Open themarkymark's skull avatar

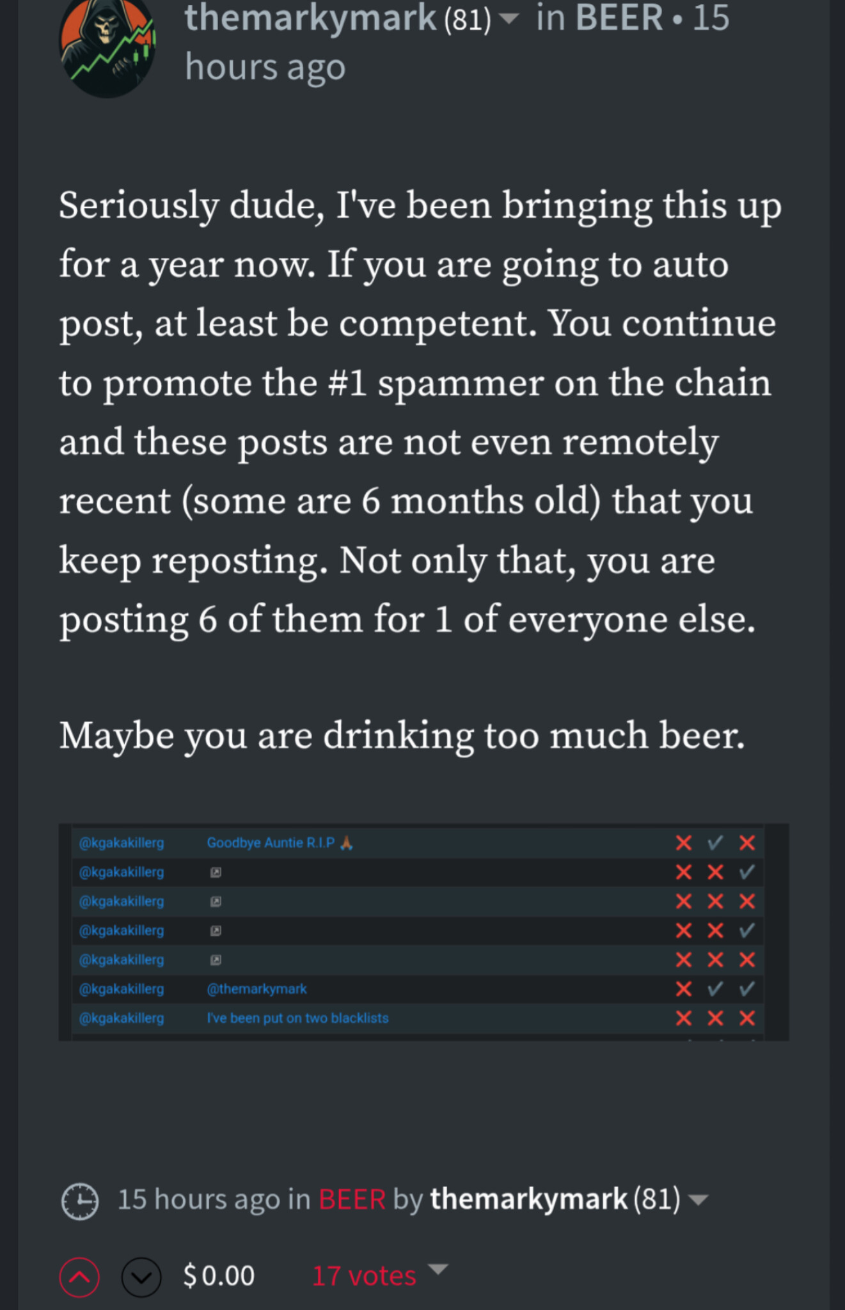coord(107,48)
